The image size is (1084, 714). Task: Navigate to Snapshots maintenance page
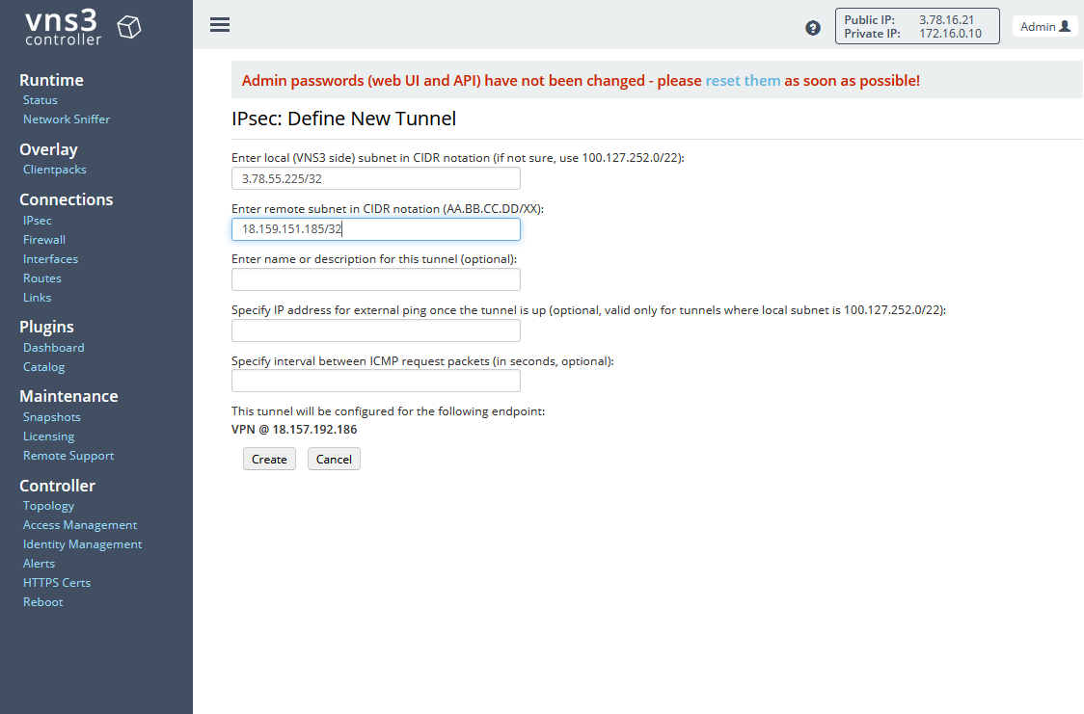(51, 416)
